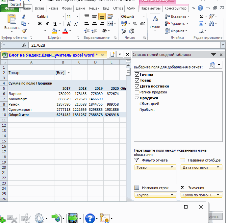Viewport: 226px width, 223px height.
Task: Toggle italic formatting (К)
Action: click(x=47, y=23)
